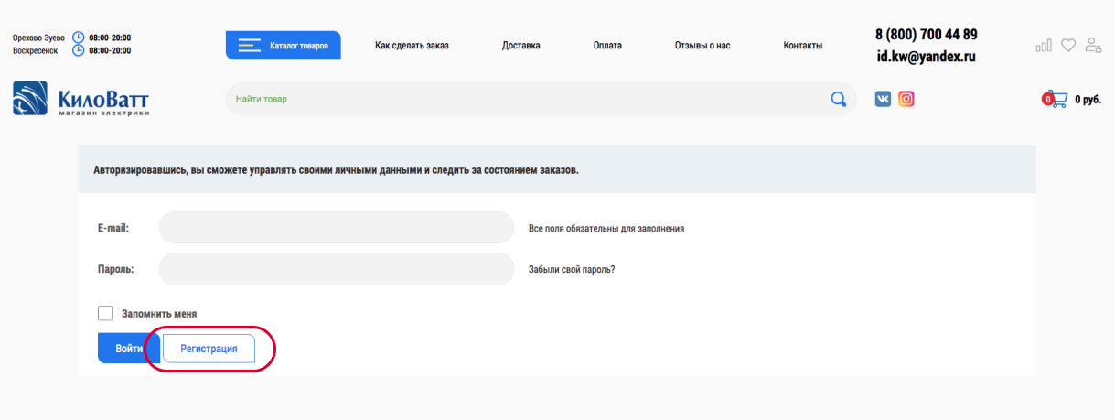Viewport: 1115px width, 420px height.
Task: Expand the Каталог товаров menu
Action: (284, 45)
